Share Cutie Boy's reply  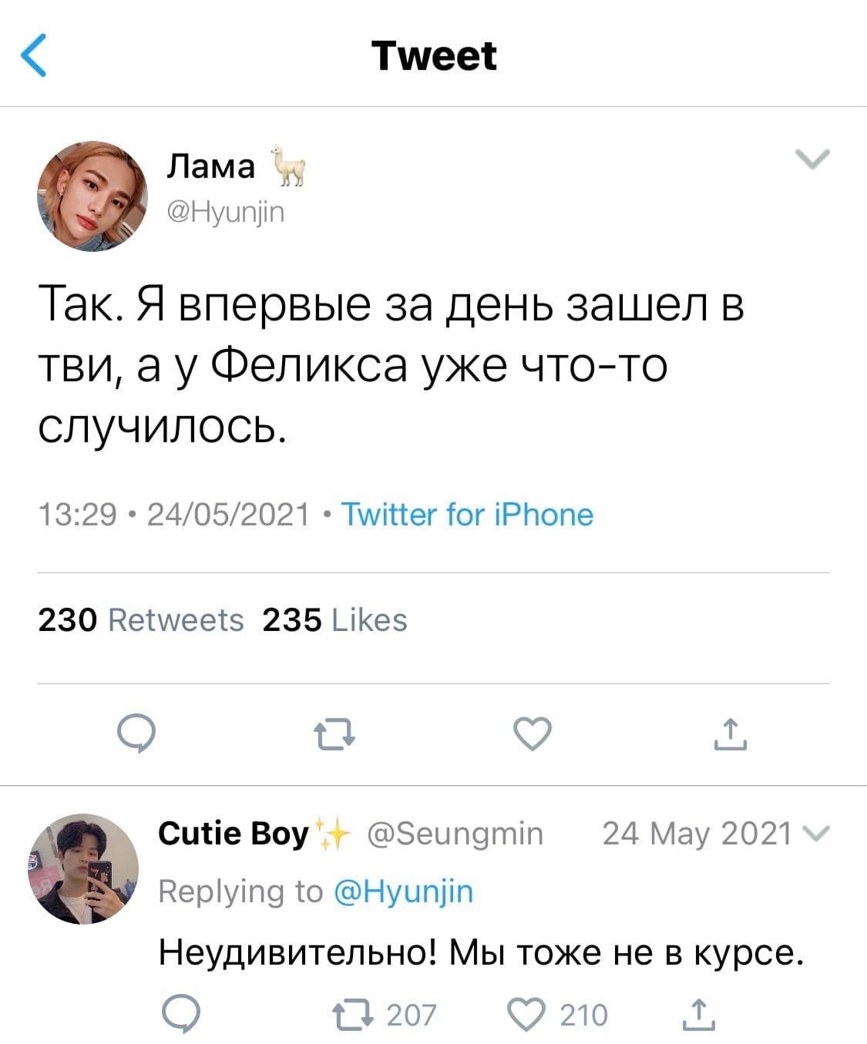point(698,1015)
